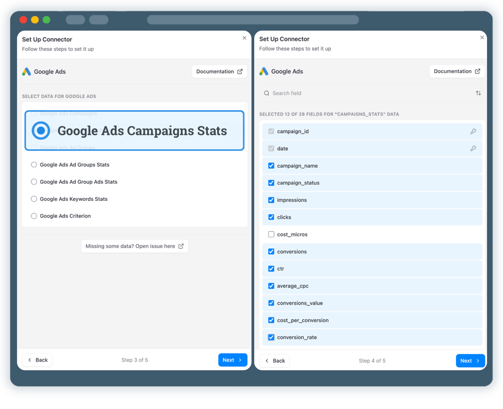Click "SELECT DATA FOR GOOGLE ADS" heading
The width and height of the screenshot is (503, 409).
(x=59, y=96)
